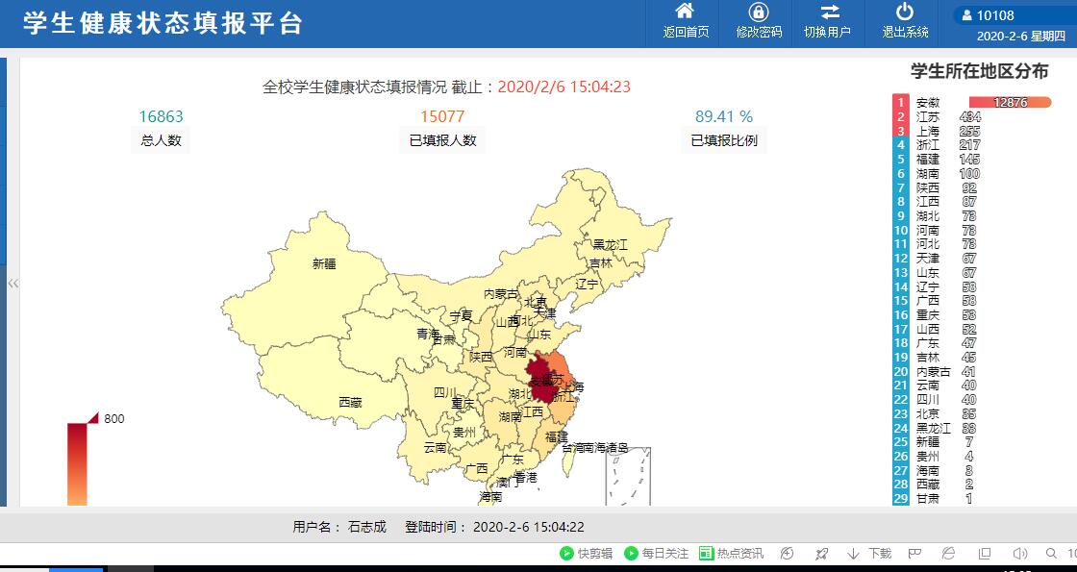Click the 已填报人数 label
The width and height of the screenshot is (1077, 572).
[441, 140]
